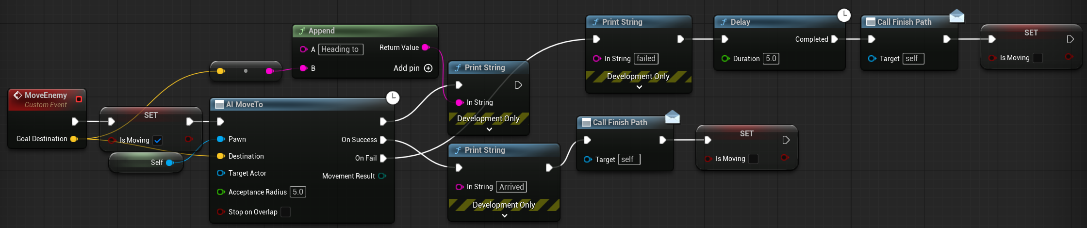Click the On Success execution output pin

(383, 140)
